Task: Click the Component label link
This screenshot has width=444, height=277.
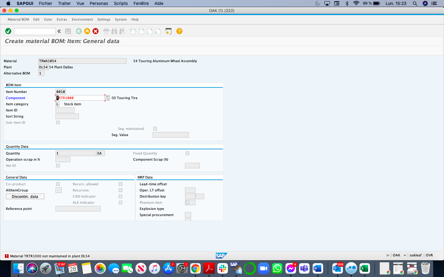Action: click(15, 98)
